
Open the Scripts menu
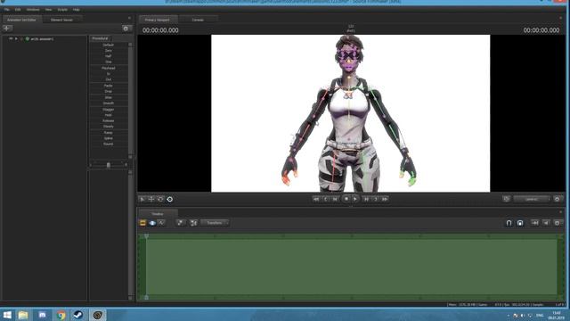(62, 10)
